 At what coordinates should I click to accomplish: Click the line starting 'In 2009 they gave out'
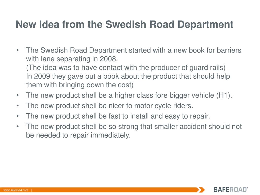128,76
